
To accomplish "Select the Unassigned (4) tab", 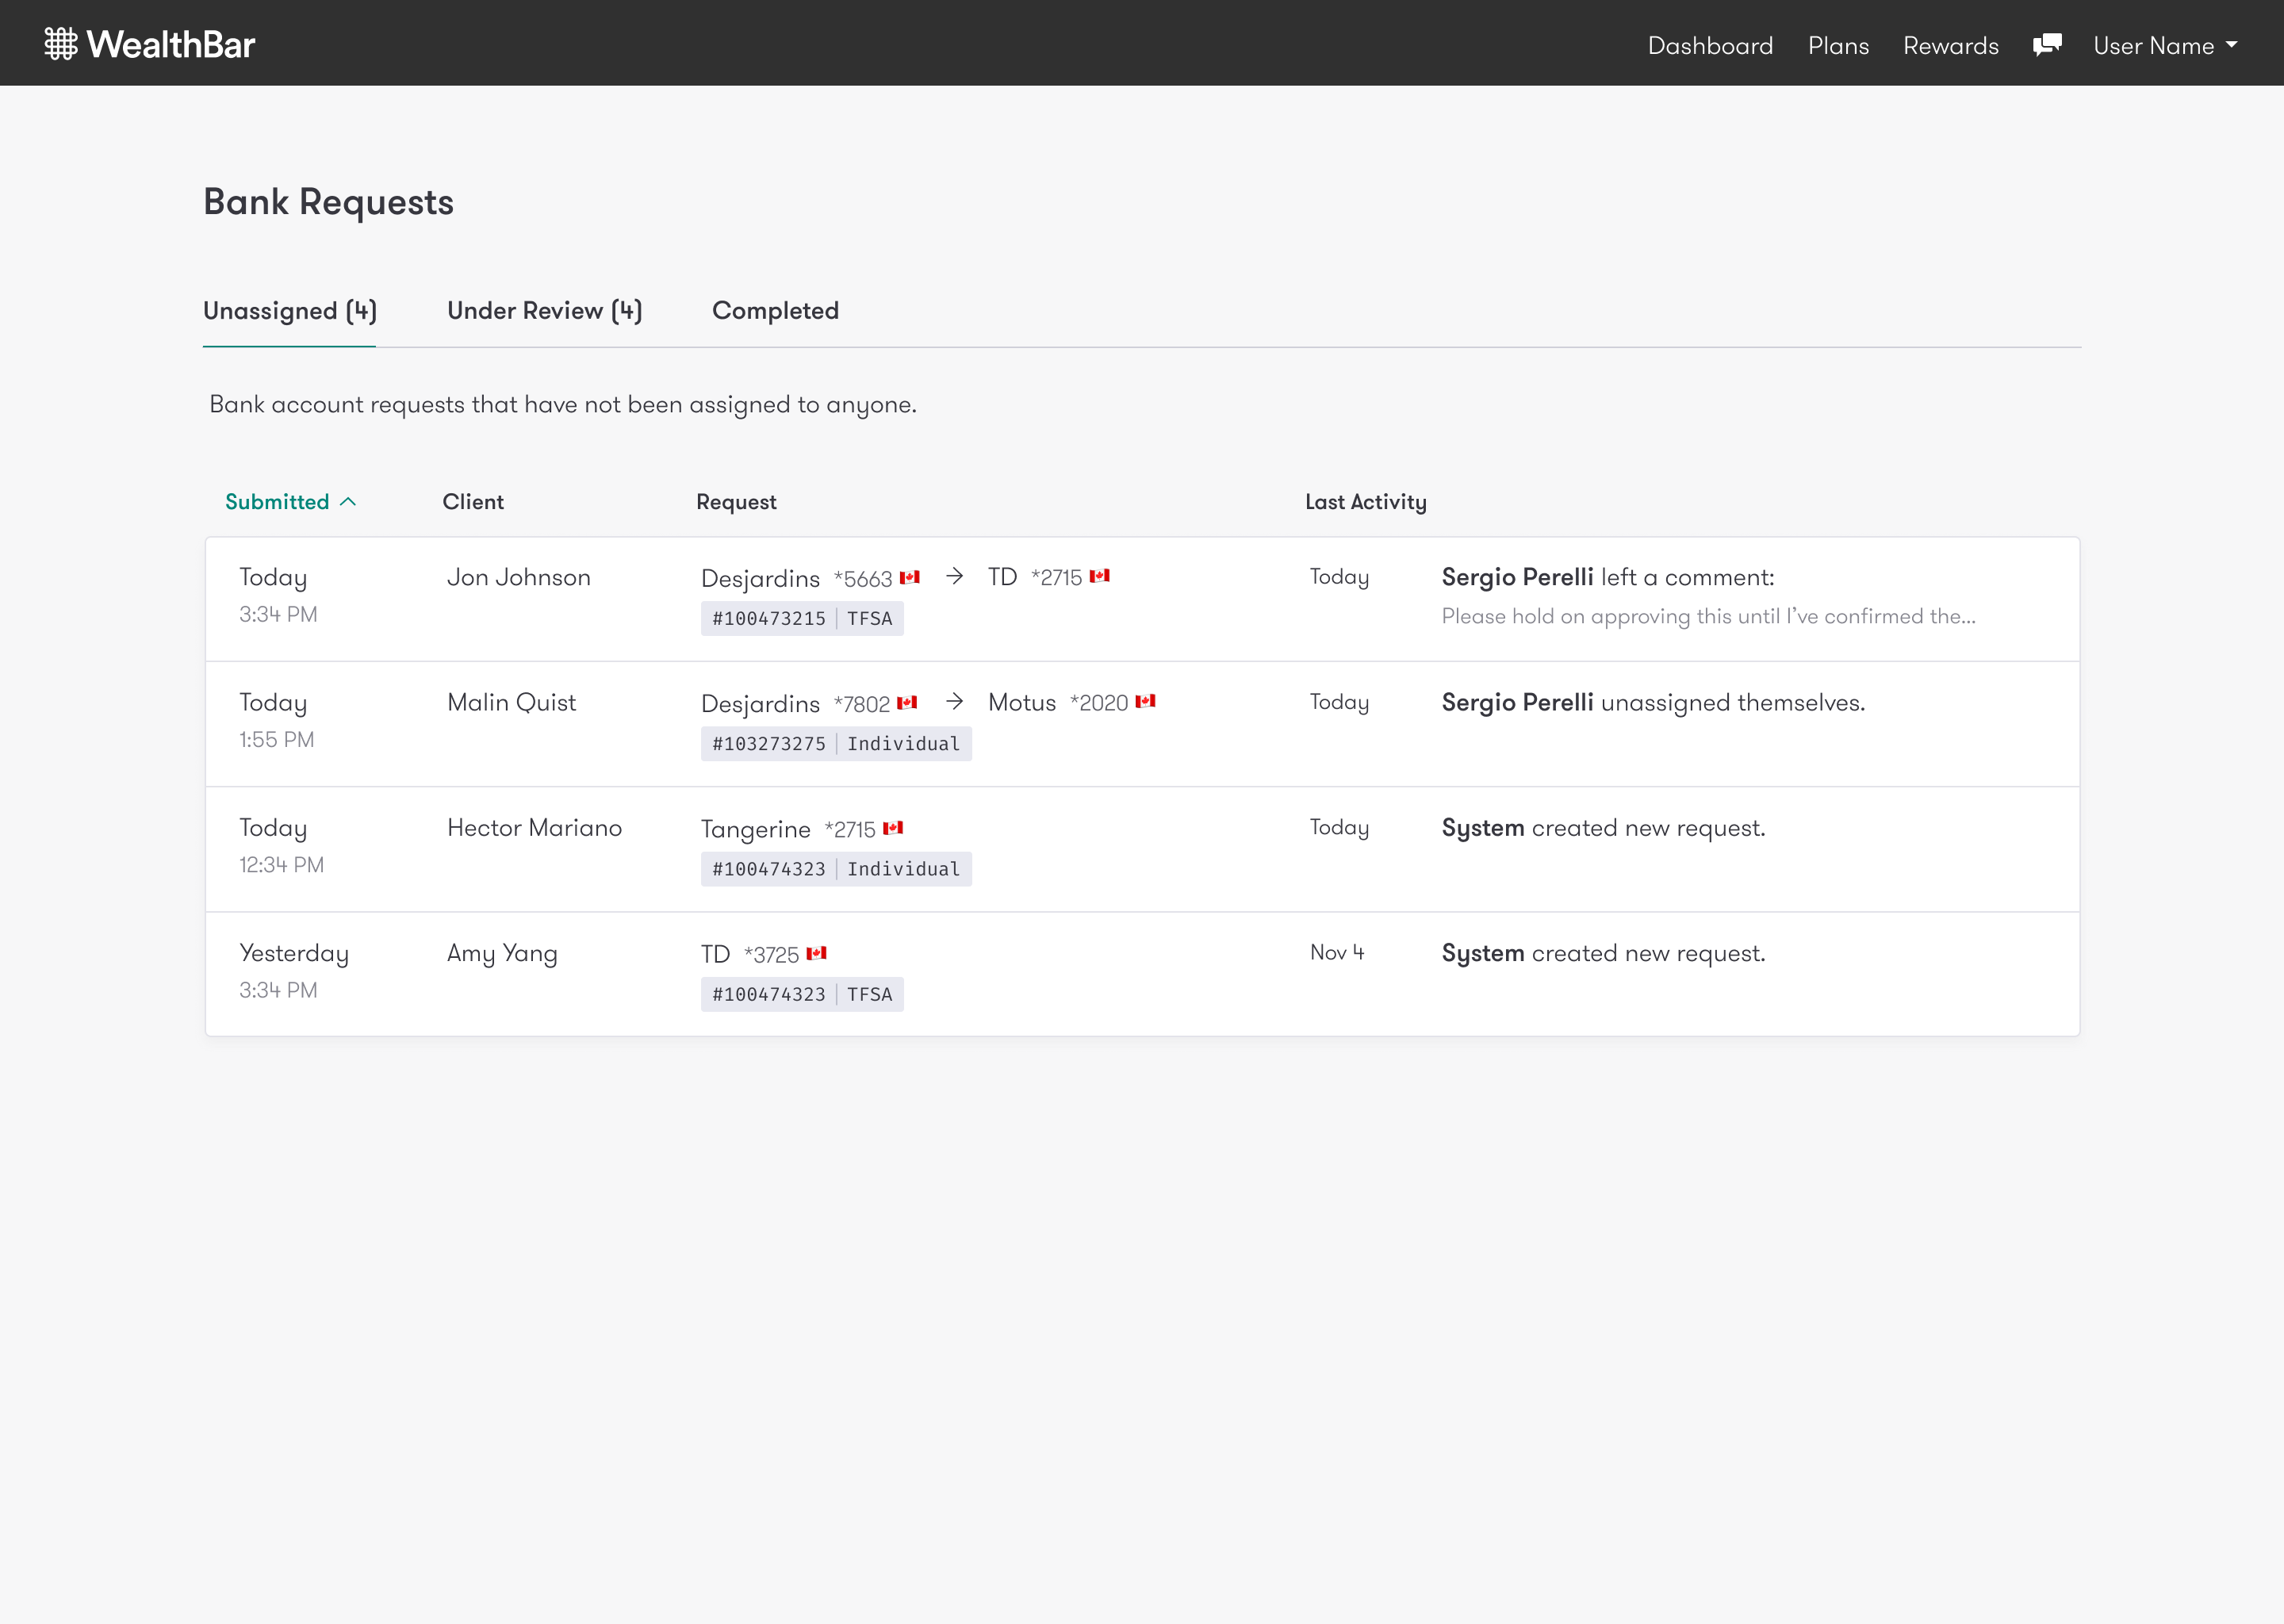I will 290,311.
